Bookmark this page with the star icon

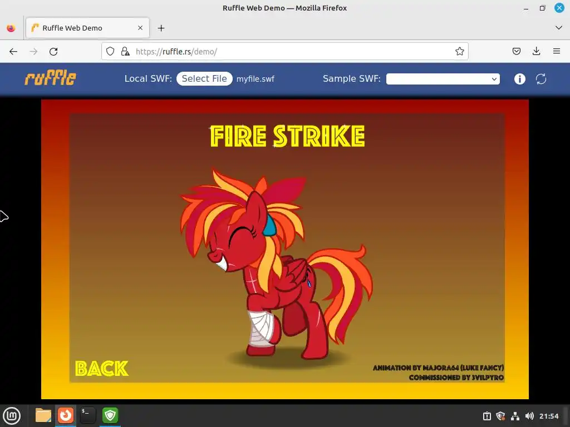(459, 52)
